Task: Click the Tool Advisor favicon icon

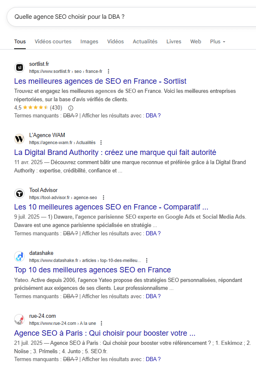Action: click(x=20, y=194)
